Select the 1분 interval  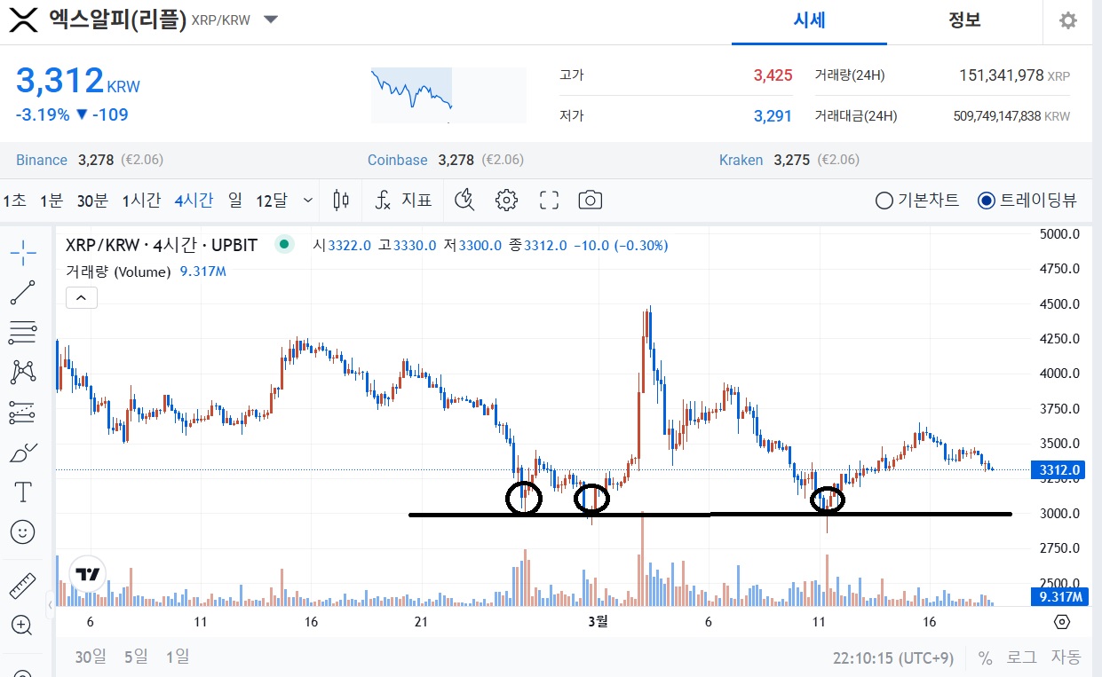(52, 201)
